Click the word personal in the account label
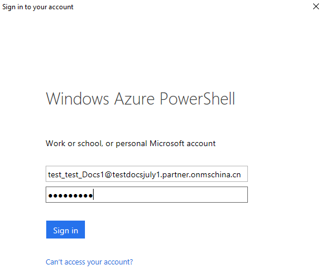The width and height of the screenshot is (323, 272). coord(131,144)
